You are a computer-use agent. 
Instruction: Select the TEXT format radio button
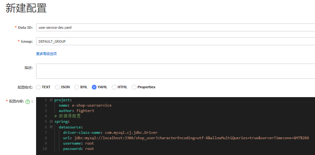point(38,87)
